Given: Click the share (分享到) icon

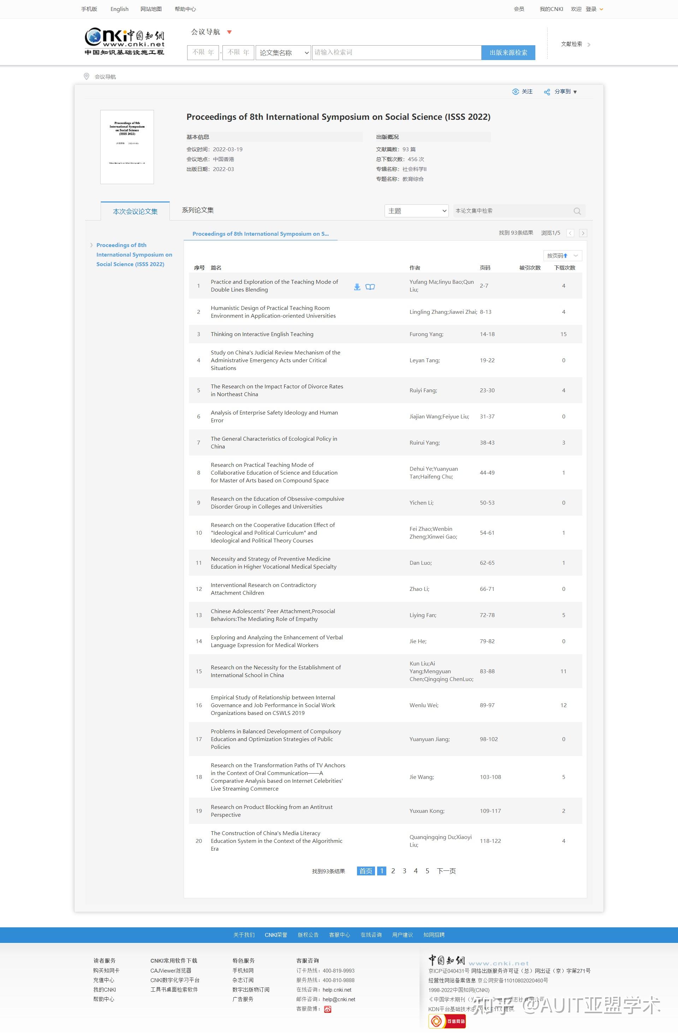Looking at the screenshot, I should [x=547, y=92].
